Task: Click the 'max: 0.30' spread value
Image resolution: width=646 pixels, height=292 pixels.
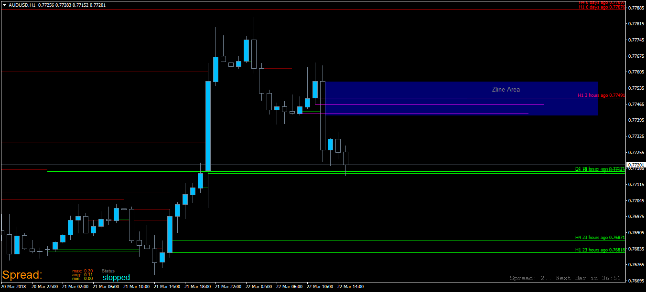Action: [x=83, y=271]
